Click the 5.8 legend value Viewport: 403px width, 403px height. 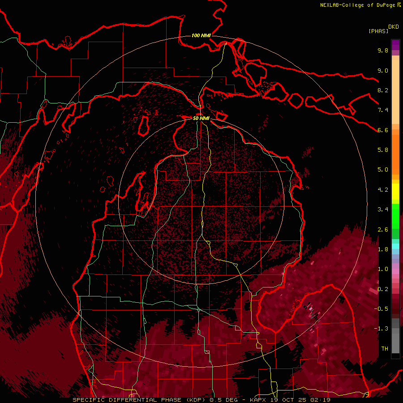pyautogui.click(x=383, y=150)
